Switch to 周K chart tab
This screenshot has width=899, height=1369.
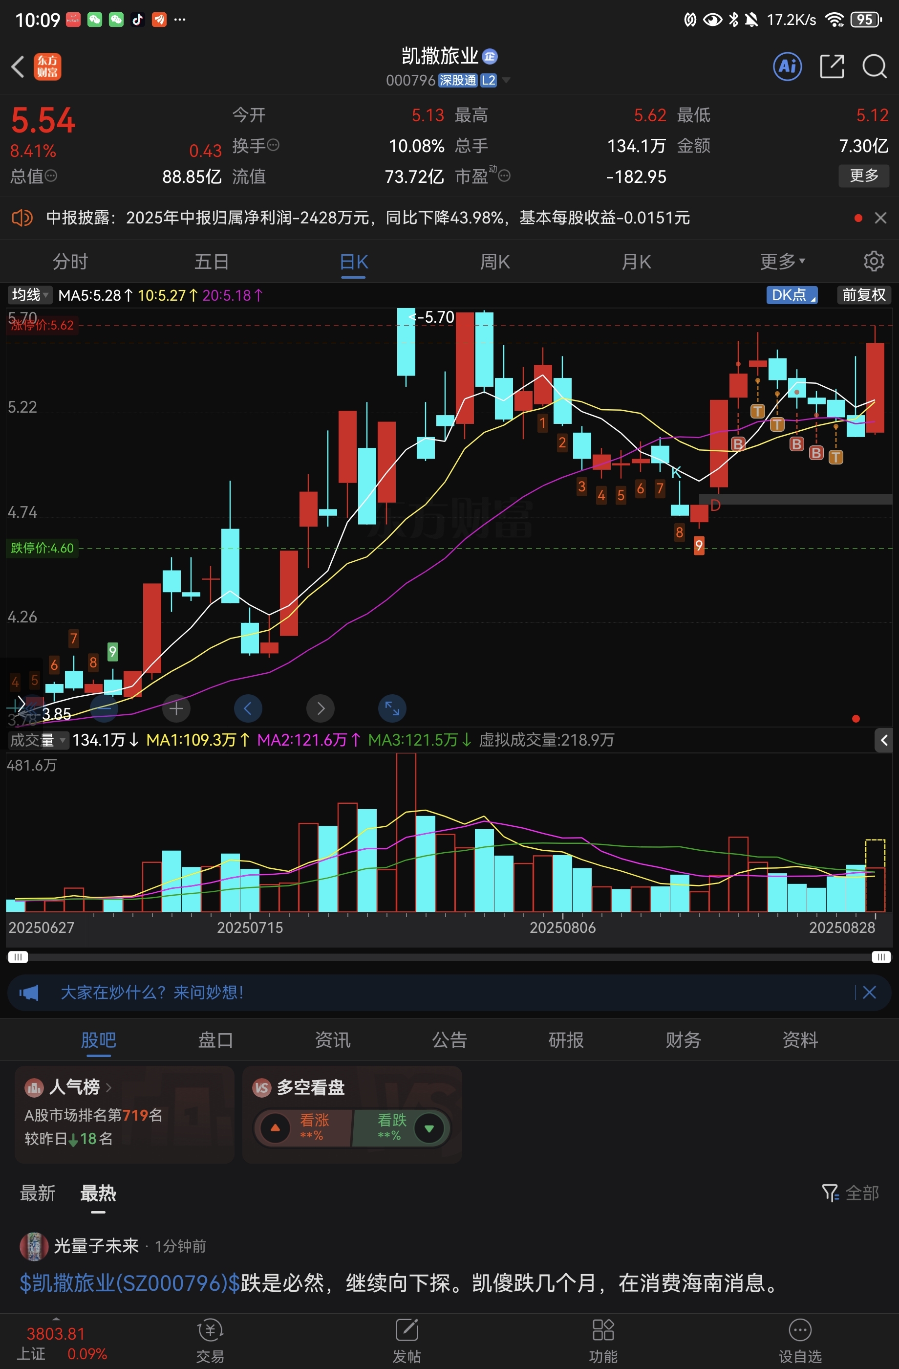495,262
